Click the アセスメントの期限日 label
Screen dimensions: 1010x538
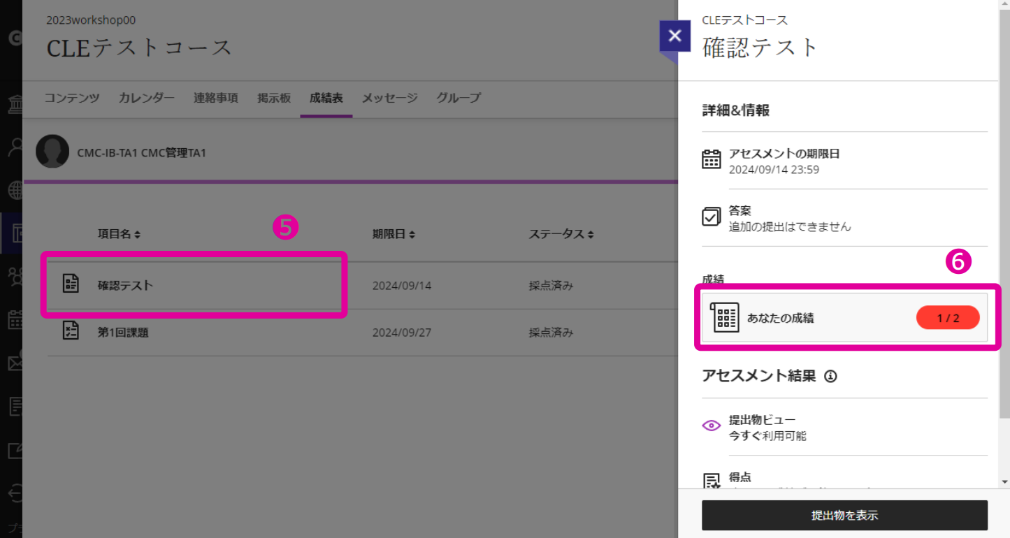click(x=784, y=154)
